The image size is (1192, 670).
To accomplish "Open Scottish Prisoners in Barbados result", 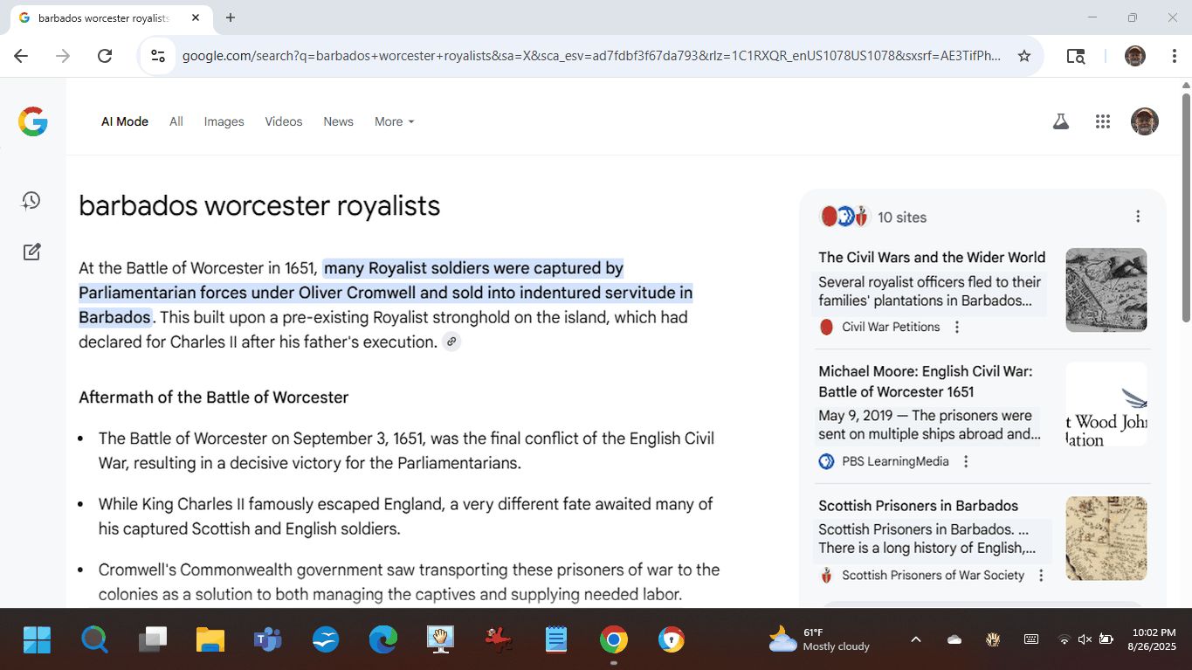I will point(918,506).
